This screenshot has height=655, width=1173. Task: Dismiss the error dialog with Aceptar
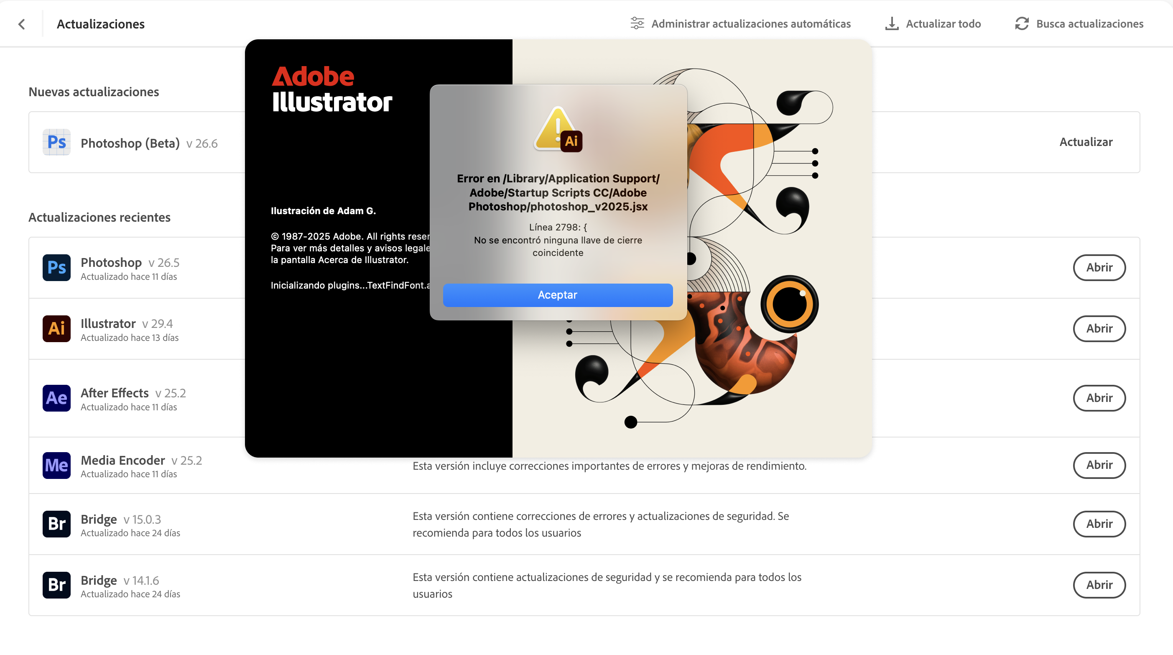[x=557, y=295]
